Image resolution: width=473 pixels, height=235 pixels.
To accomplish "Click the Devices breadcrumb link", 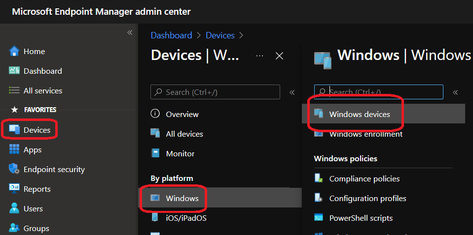I will [x=220, y=35].
